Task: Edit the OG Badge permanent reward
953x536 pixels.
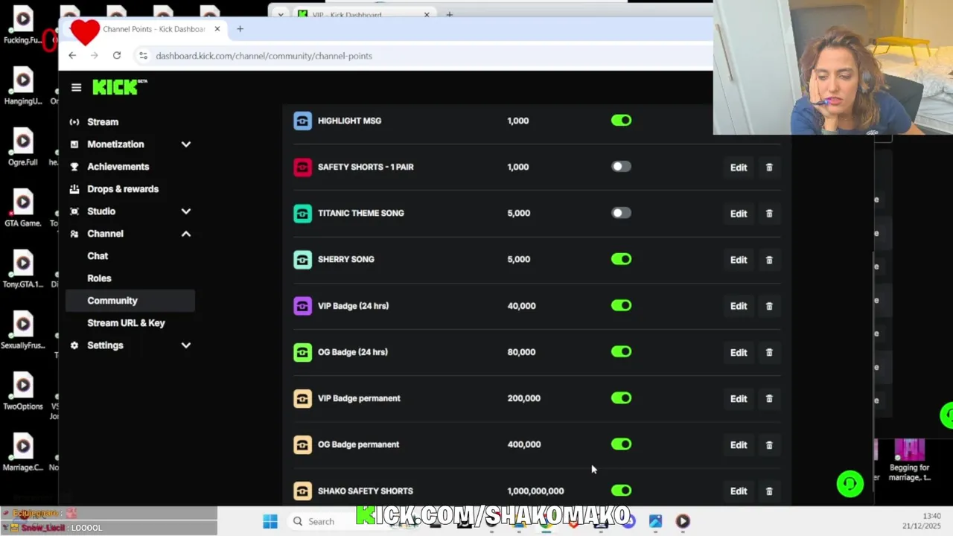Action: click(x=739, y=444)
